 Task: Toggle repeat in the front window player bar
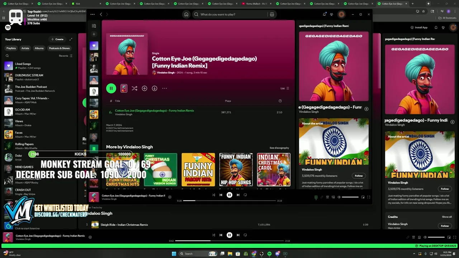[x=245, y=195]
